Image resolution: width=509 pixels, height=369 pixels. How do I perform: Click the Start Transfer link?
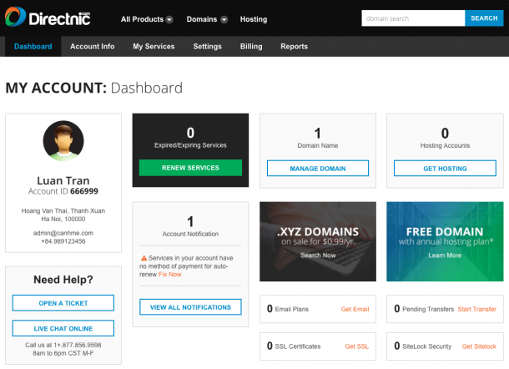pyautogui.click(x=476, y=309)
